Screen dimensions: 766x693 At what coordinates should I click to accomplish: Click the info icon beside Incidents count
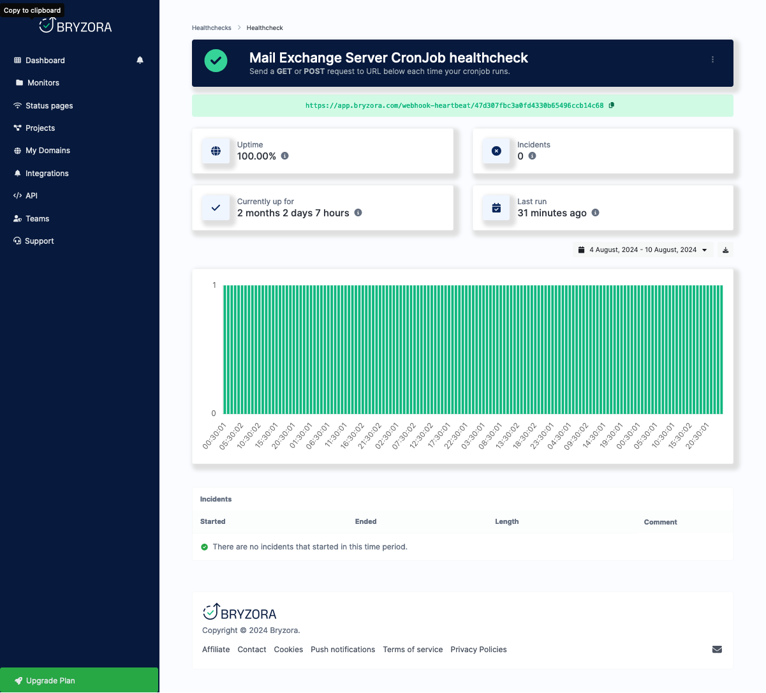point(532,156)
